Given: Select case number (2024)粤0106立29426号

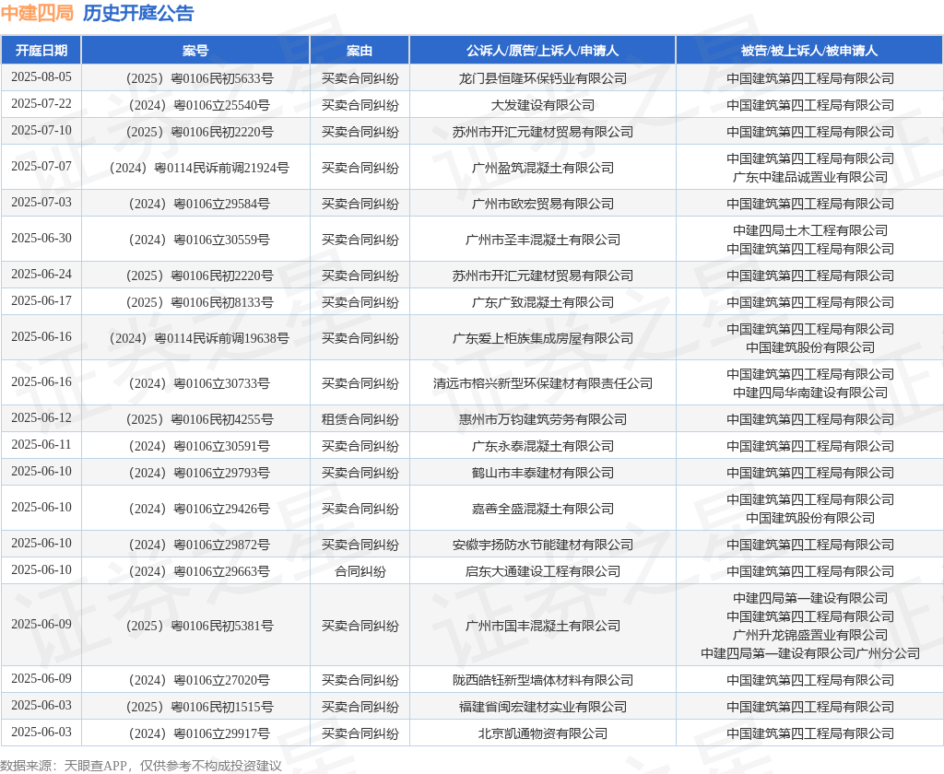Looking at the screenshot, I should click(199, 510).
